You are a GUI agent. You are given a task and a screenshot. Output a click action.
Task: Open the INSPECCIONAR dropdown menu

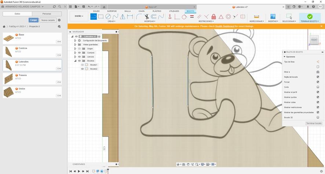pos(257,21)
